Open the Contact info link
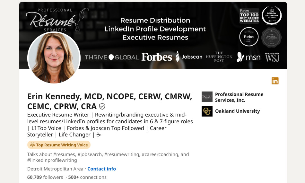 point(101,169)
